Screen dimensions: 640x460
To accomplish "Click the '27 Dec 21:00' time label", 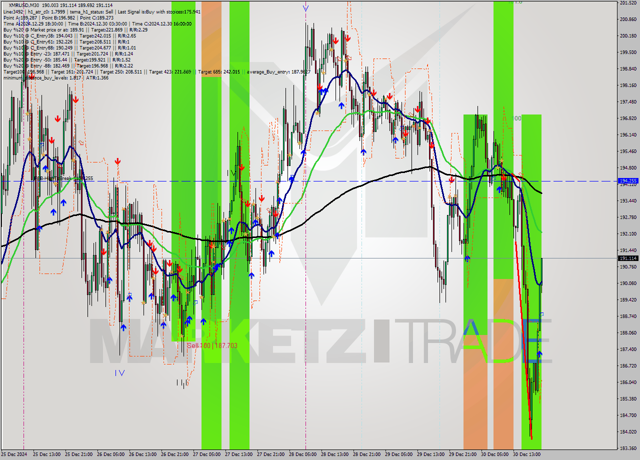I will (x=270, y=454).
